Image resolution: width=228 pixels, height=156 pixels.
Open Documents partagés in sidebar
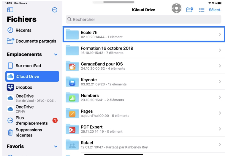pyautogui.click(x=32, y=41)
